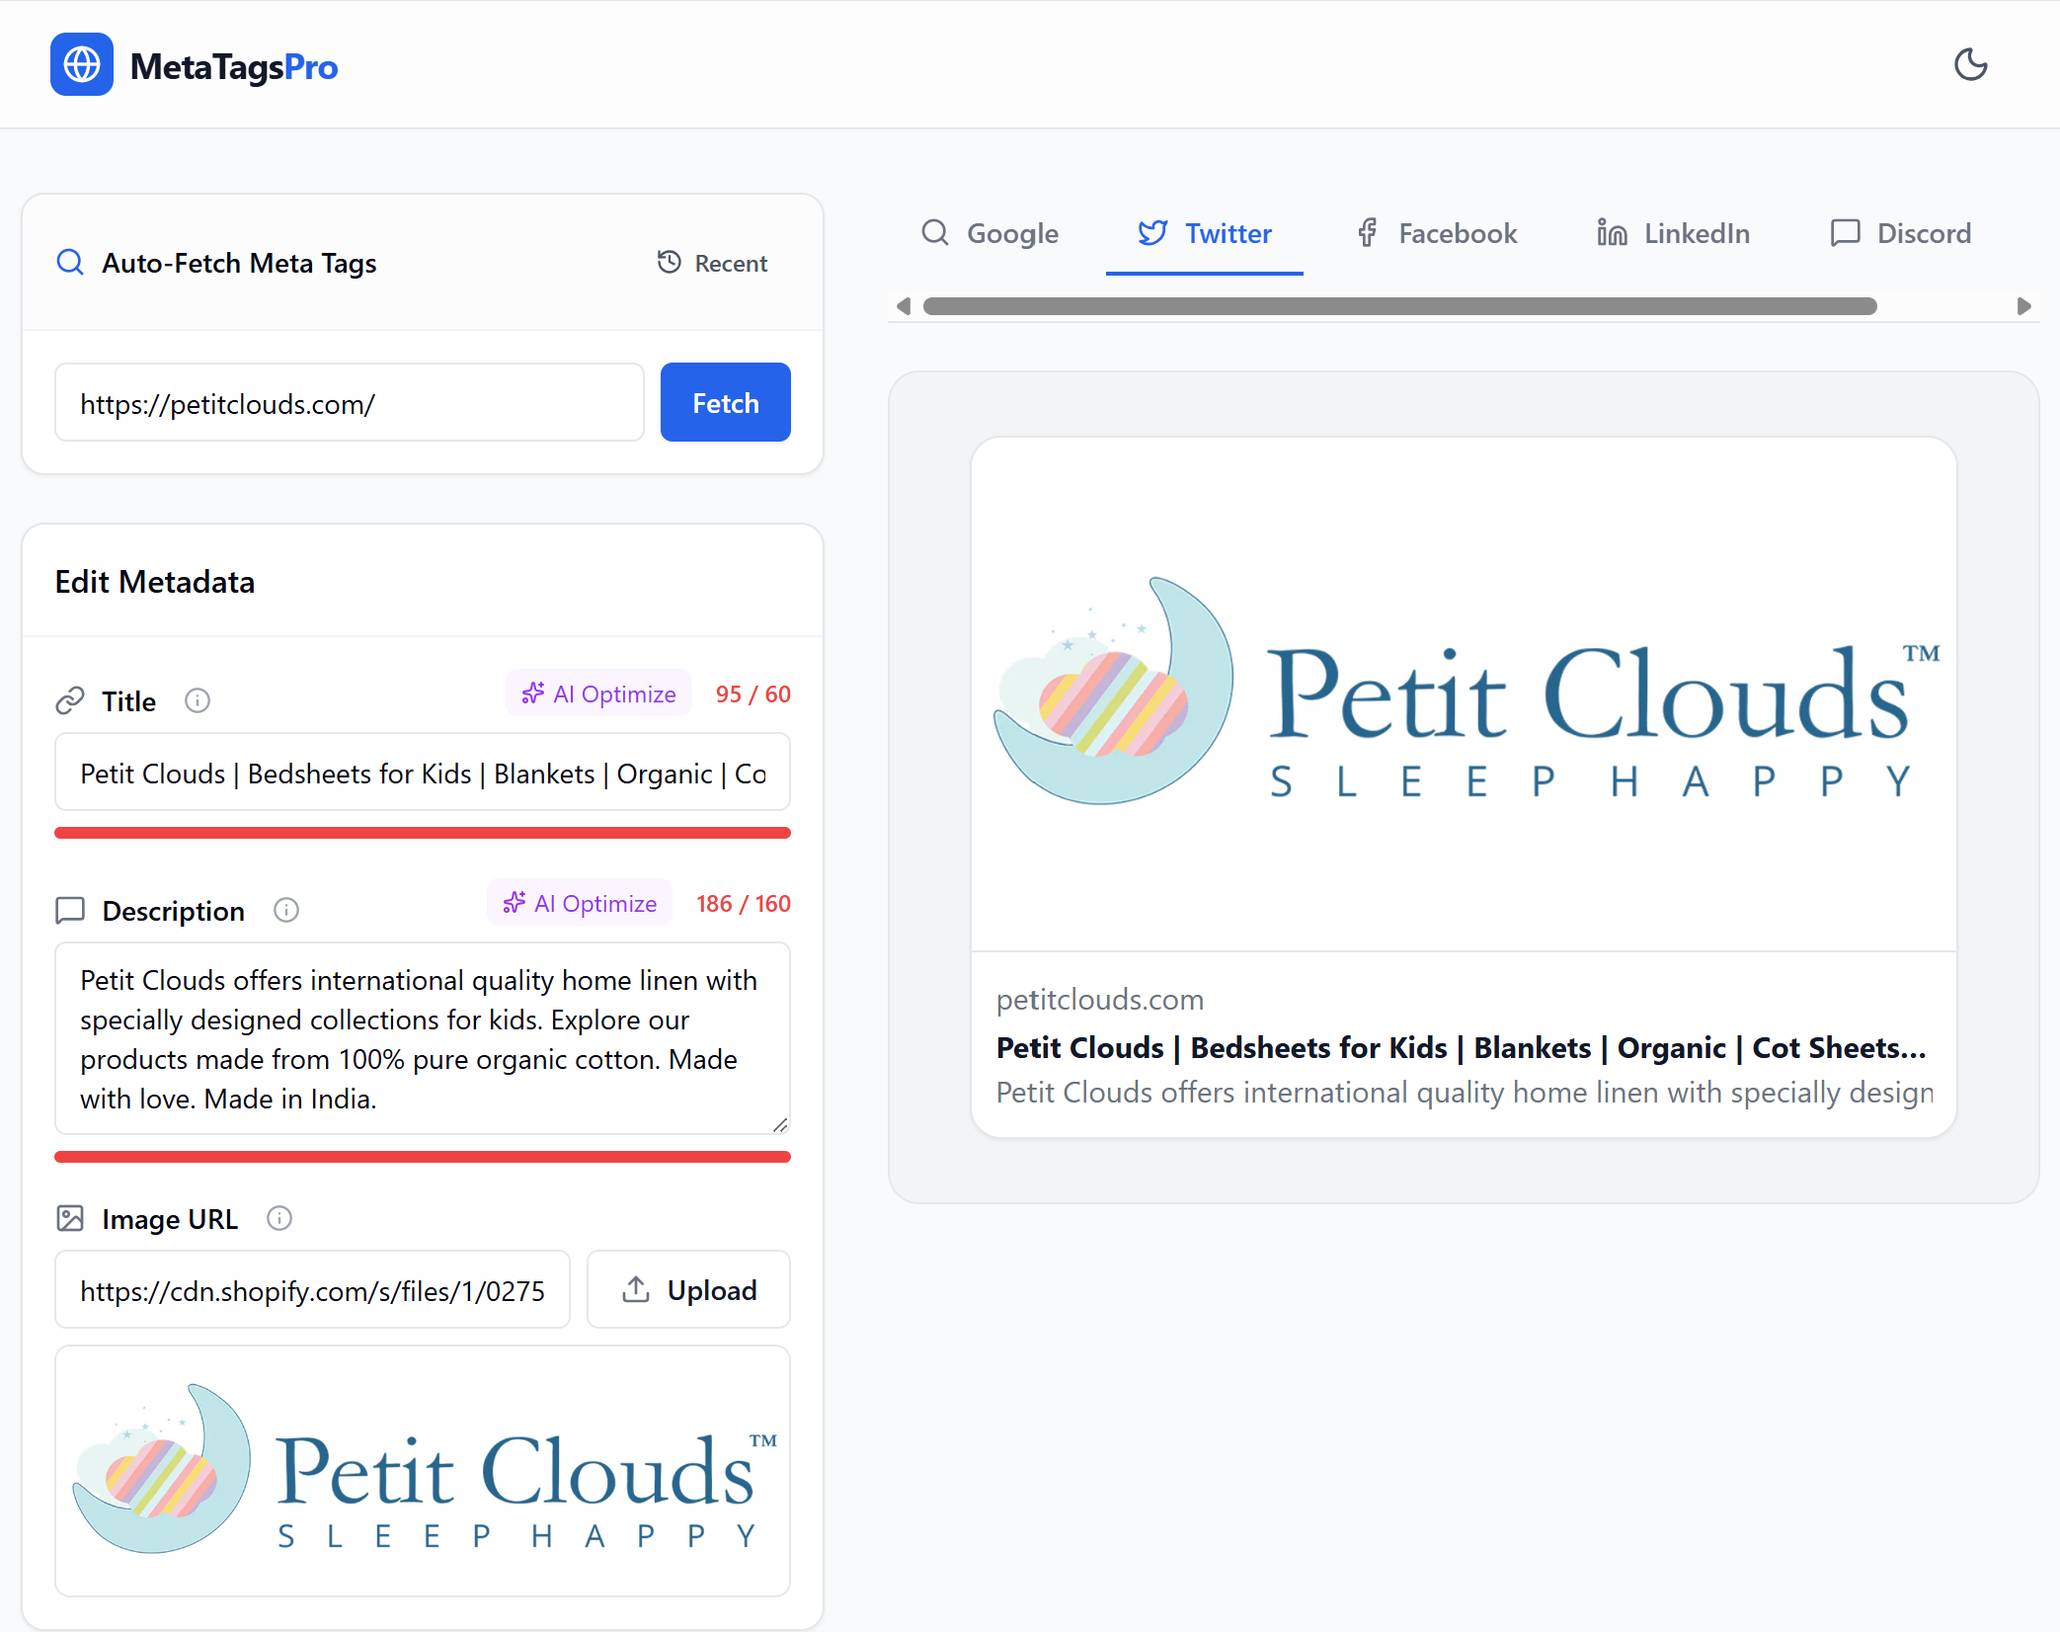2060x1632 pixels.
Task: Show info tooltip beside the Title label
Action: [198, 701]
